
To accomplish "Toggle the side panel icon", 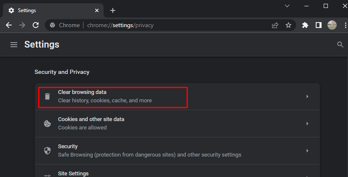I will click(319, 25).
